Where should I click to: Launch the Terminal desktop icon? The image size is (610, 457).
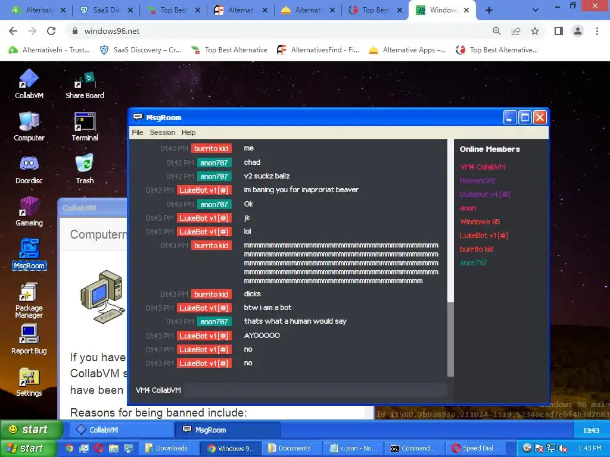(x=85, y=126)
